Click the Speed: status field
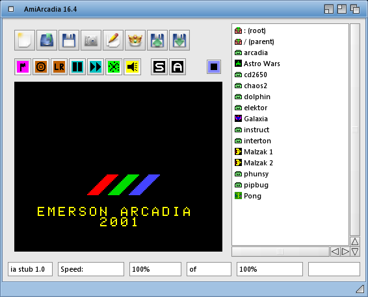 pos(91,269)
